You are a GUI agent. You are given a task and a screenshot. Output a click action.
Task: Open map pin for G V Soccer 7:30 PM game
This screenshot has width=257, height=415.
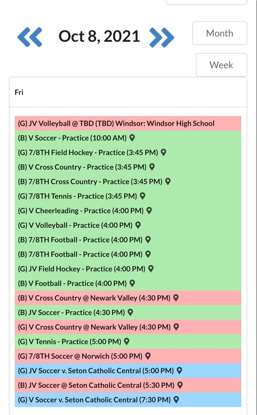(x=176, y=400)
